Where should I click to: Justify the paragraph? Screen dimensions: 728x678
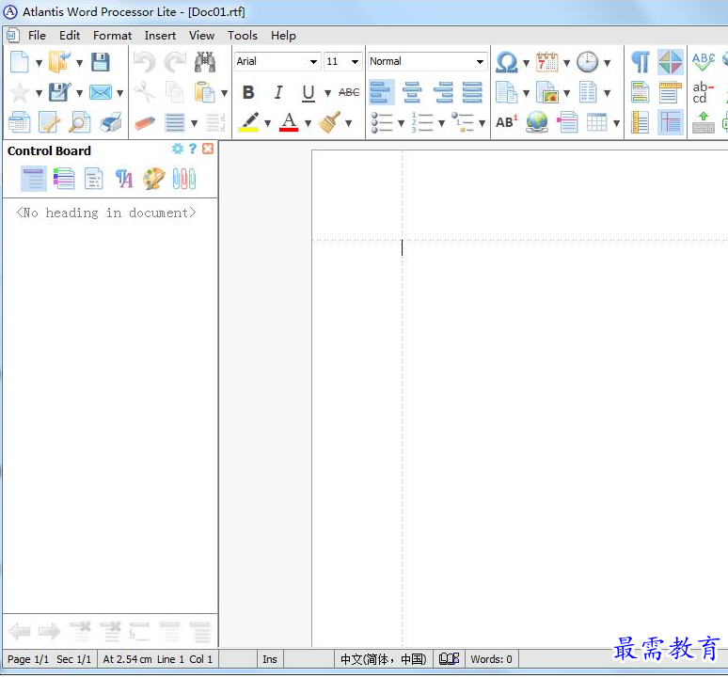[x=473, y=92]
